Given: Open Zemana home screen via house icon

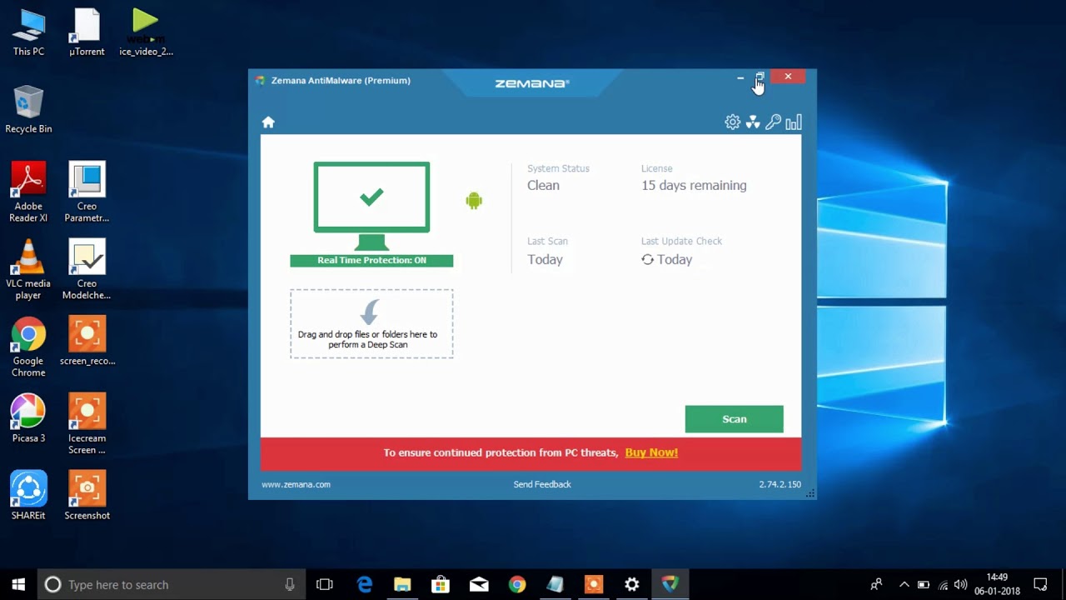Looking at the screenshot, I should [268, 122].
